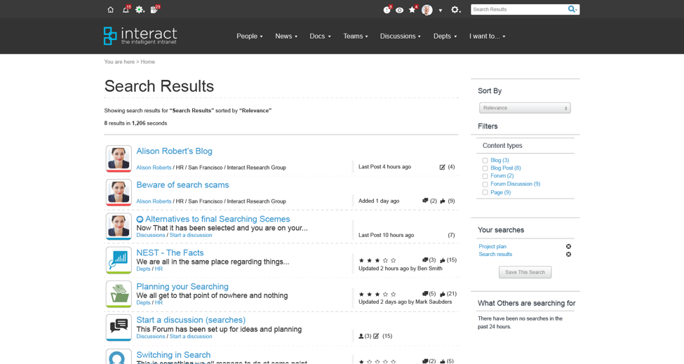This screenshot has width=684, height=364.
Task: Click Alison Roberts link under Alison Robert's Blog
Action: tap(154, 168)
